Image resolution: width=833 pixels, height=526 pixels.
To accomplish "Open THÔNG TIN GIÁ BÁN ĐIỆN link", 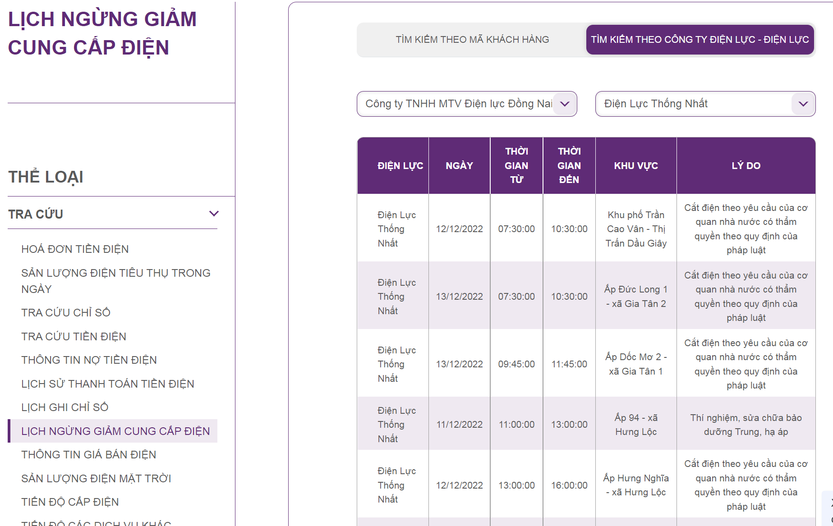I will pos(88,454).
